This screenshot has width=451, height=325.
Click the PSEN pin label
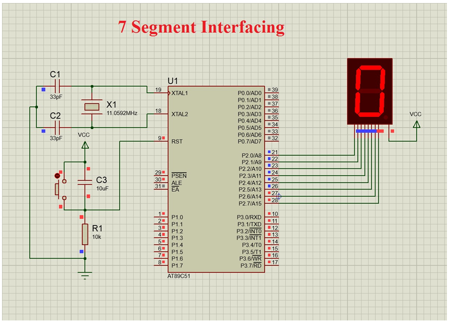point(179,176)
